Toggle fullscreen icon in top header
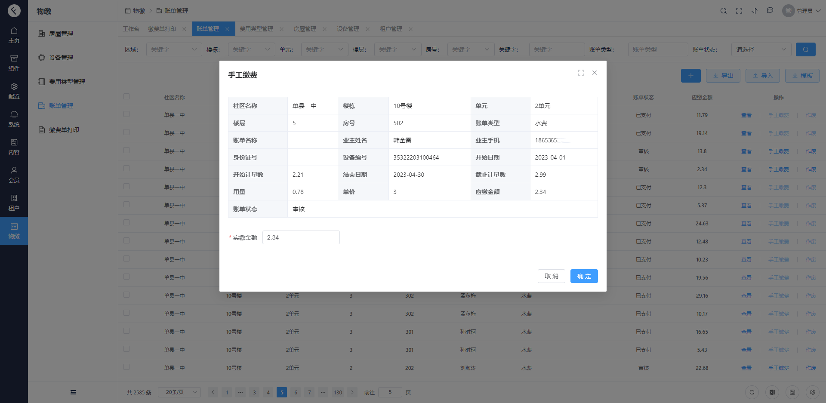 [x=739, y=11]
